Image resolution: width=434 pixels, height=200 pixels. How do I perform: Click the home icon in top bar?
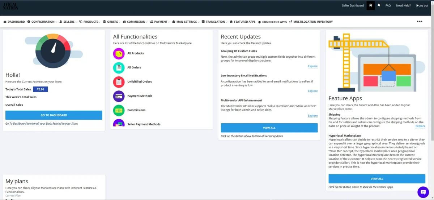(x=370, y=5)
